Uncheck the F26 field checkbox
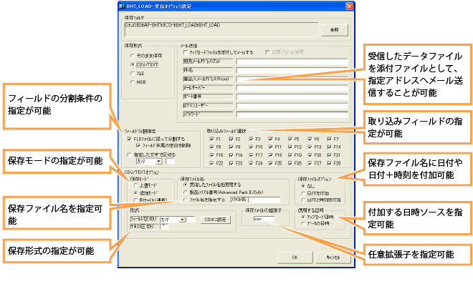 point(290,163)
